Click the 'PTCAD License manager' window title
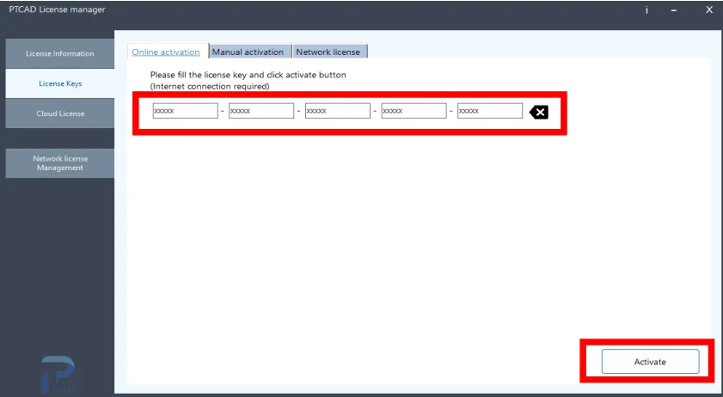723x397 pixels. (58, 9)
